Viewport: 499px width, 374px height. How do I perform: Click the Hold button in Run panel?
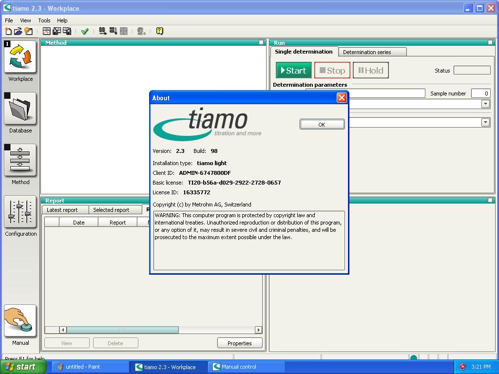pyautogui.click(x=370, y=70)
